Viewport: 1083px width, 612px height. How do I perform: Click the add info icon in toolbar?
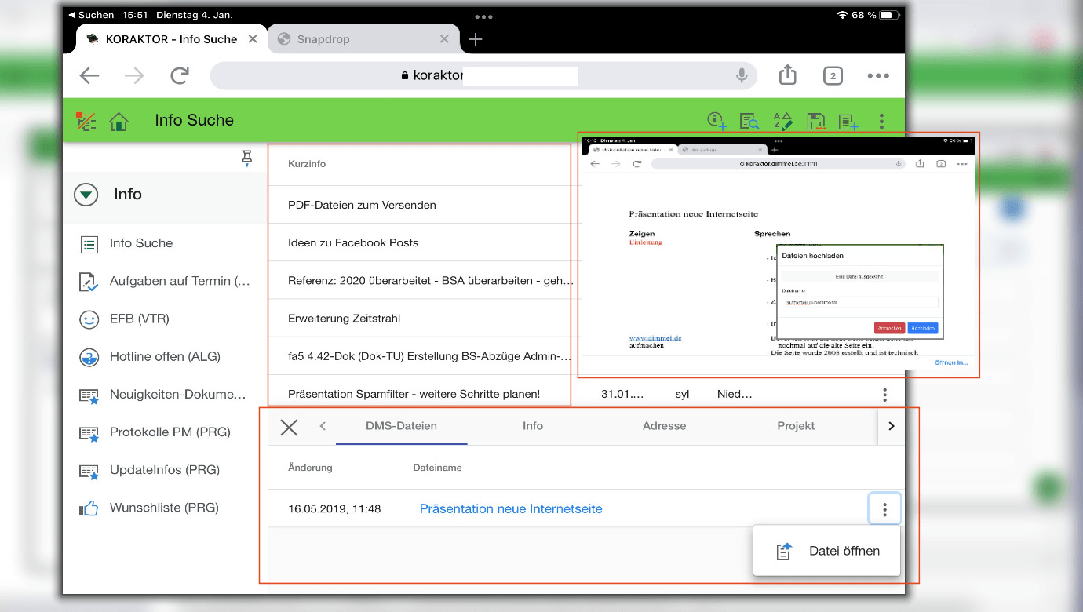coord(716,121)
